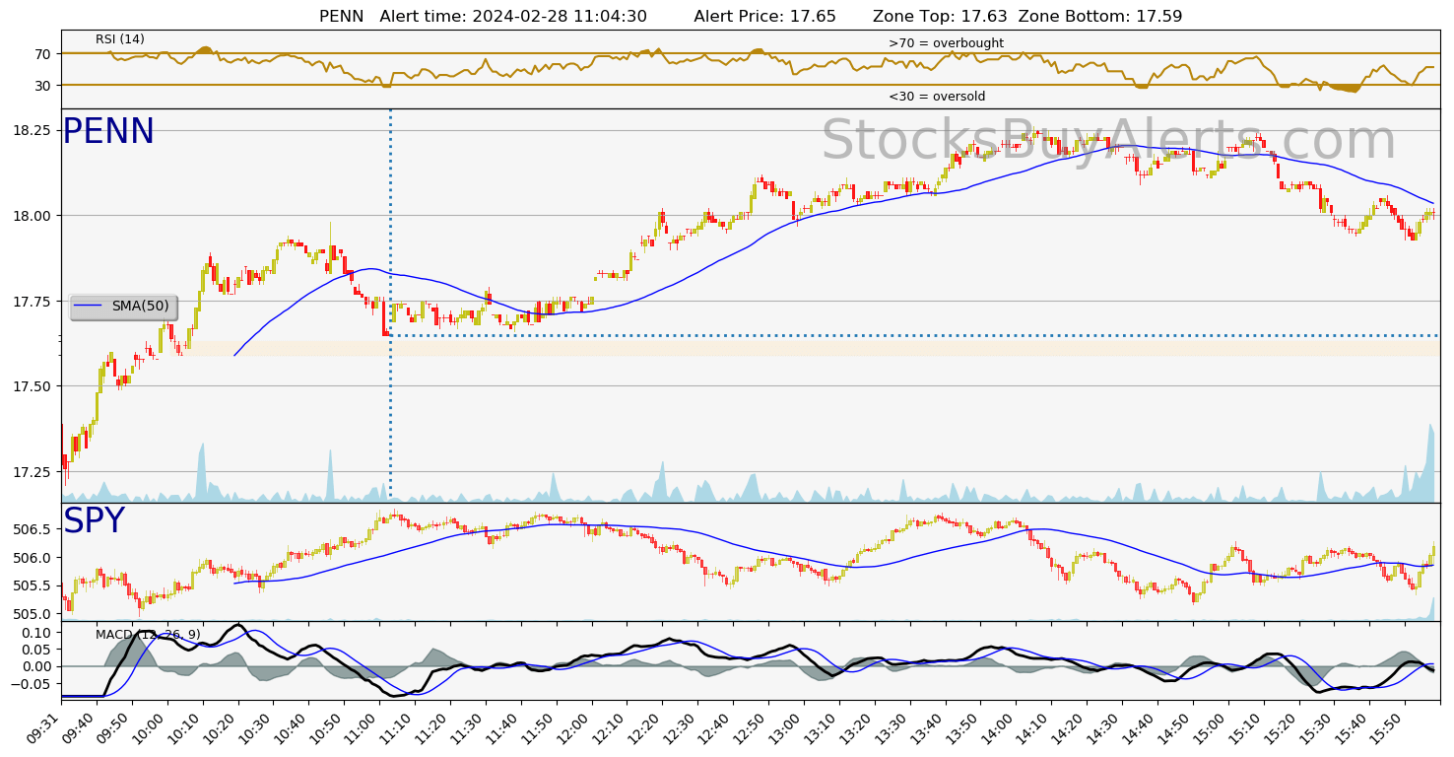Click the 14:30 time axis label
The image size is (1454, 757).
click(x=1105, y=729)
